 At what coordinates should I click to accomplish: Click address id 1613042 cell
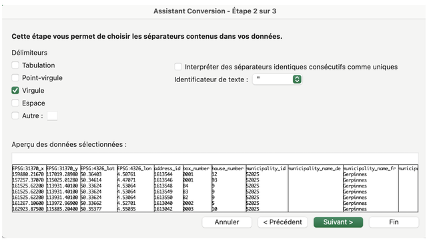coord(163,209)
